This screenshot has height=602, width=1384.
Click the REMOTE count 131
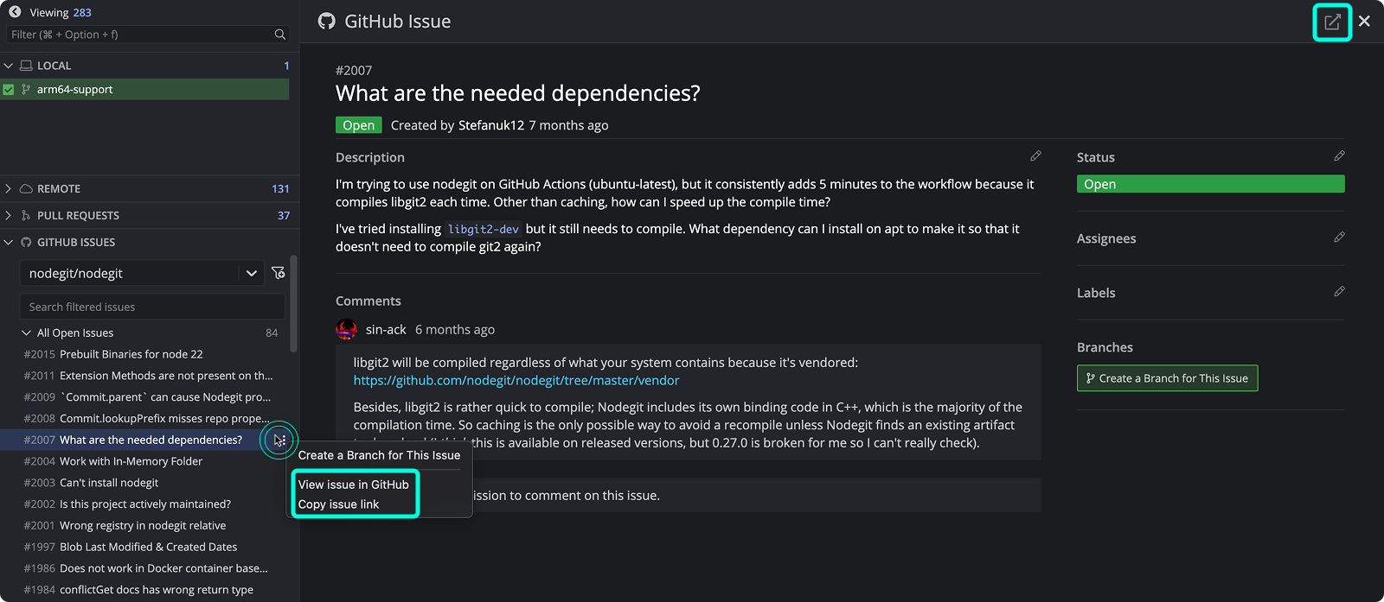(x=280, y=188)
